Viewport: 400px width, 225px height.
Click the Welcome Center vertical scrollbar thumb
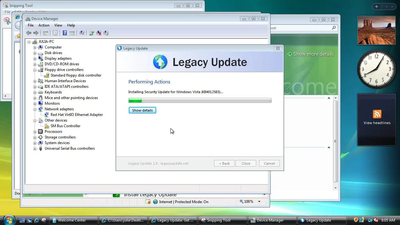[335, 141]
